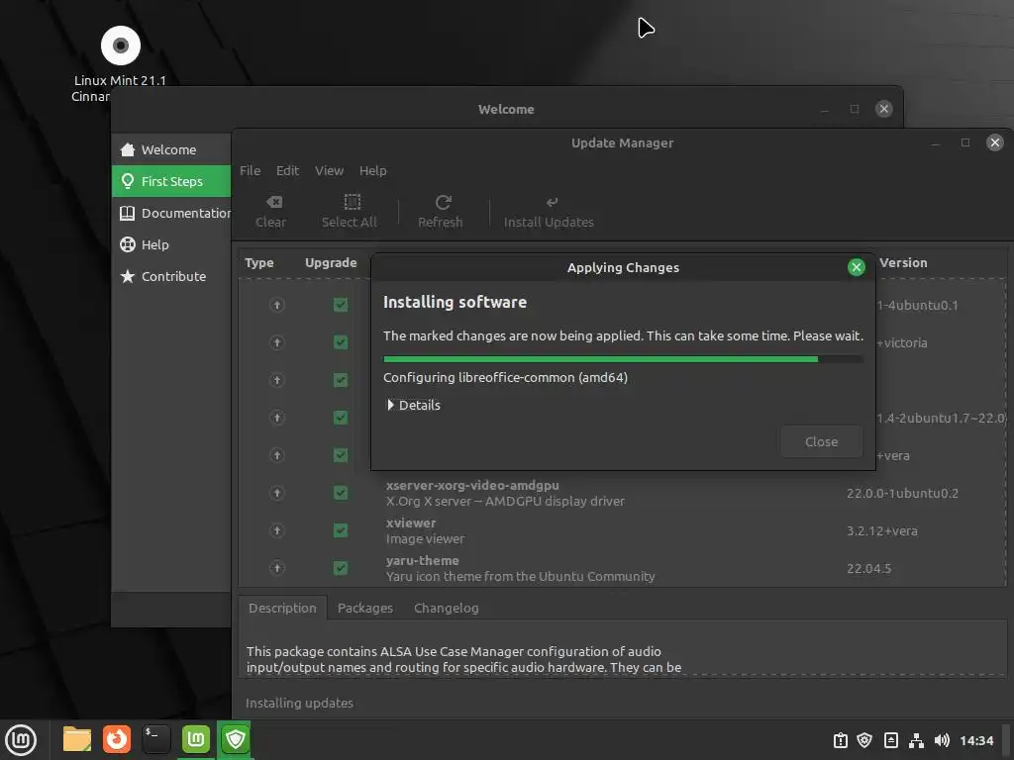Click the Close button in Applying Changes dialog
1014x760 pixels.
(821, 442)
